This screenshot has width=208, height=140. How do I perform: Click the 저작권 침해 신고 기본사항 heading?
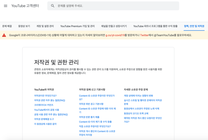92,90
